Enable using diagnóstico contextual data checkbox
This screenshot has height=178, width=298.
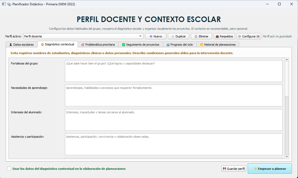[x=9, y=168]
